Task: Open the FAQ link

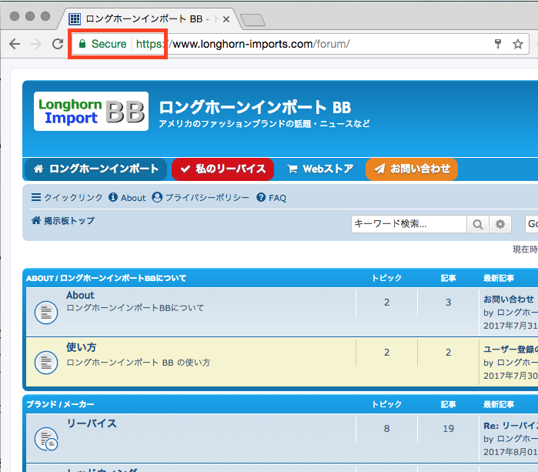Action: click(272, 198)
